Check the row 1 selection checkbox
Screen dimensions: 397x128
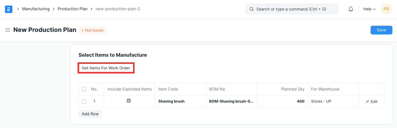(84, 101)
